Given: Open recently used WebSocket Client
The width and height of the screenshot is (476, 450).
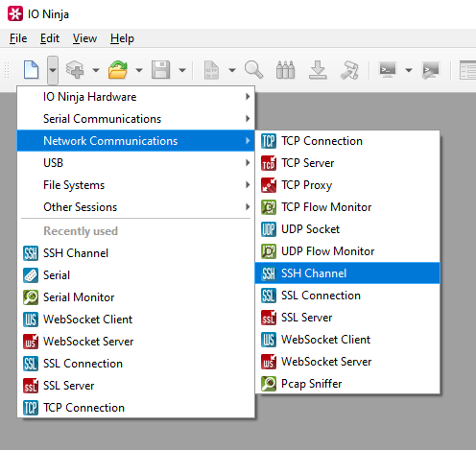Looking at the screenshot, I should pos(136,320).
